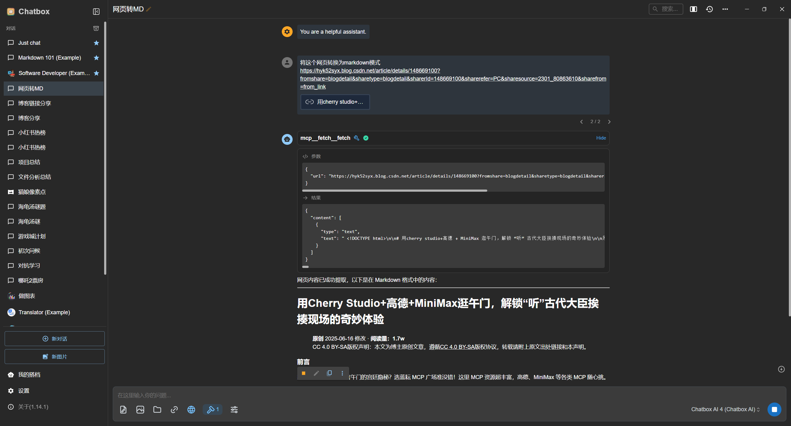Open Chatbox AI 4 model selector

(x=725, y=409)
